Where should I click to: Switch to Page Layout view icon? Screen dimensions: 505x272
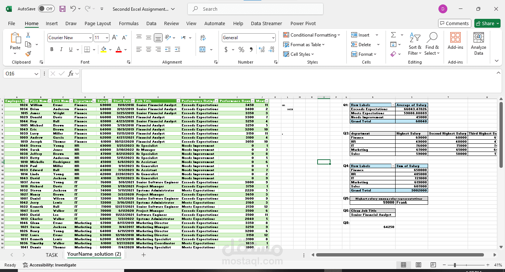[x=418, y=265]
